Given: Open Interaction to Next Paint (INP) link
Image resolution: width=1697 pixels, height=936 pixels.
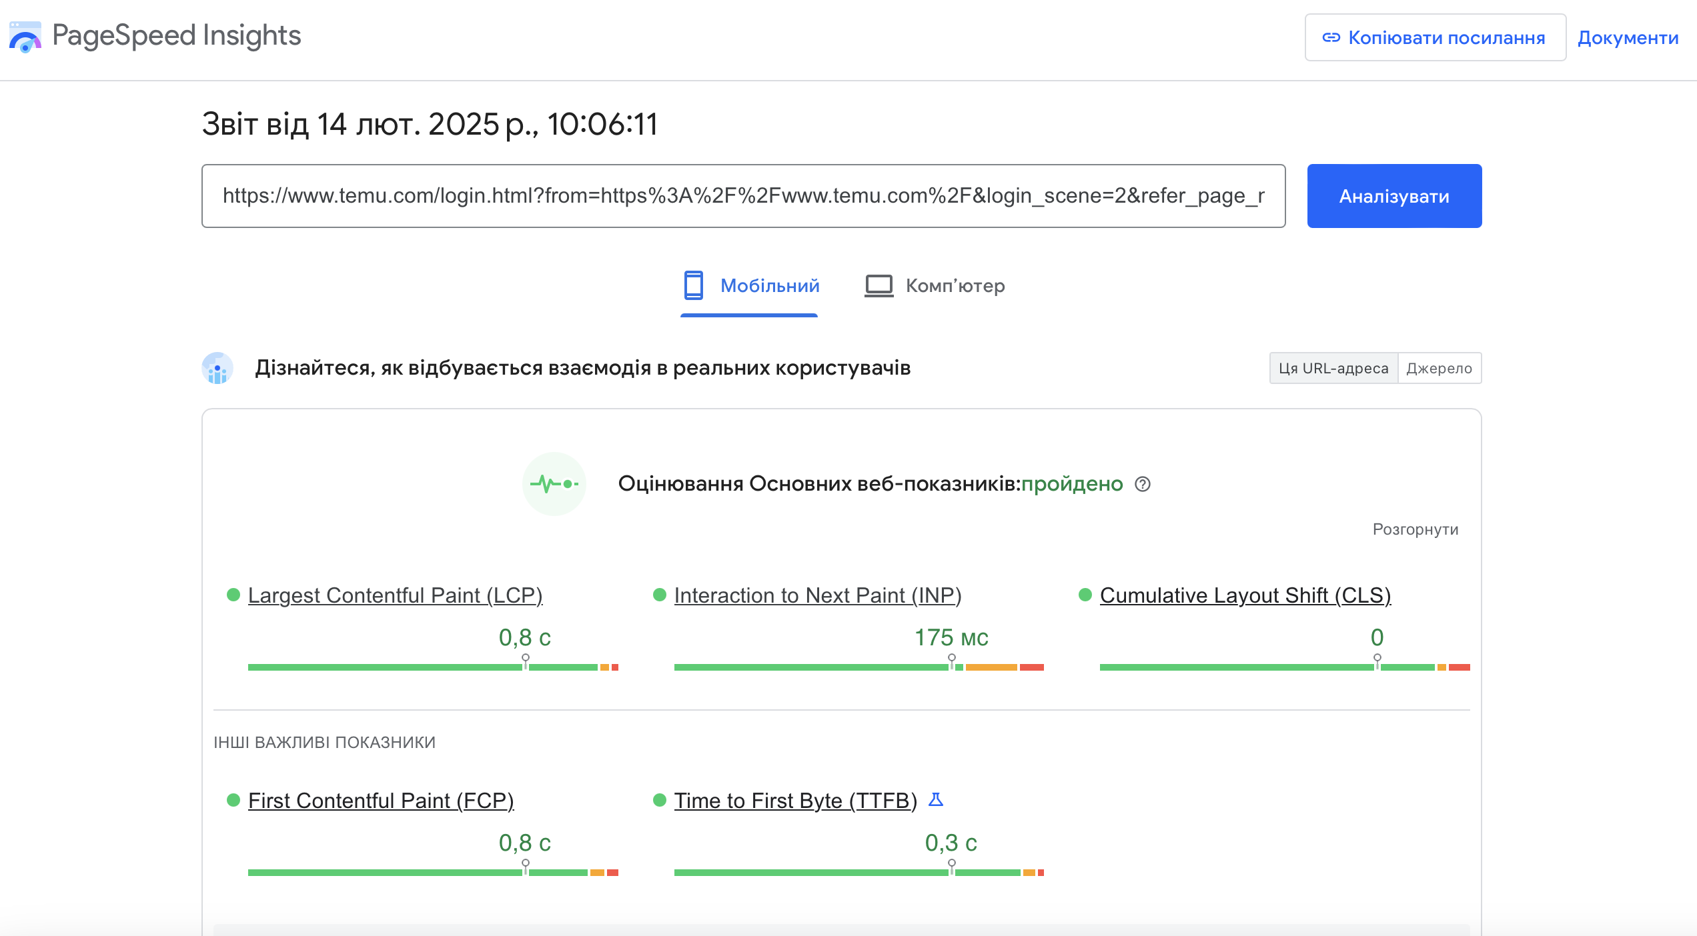Looking at the screenshot, I should (x=817, y=595).
